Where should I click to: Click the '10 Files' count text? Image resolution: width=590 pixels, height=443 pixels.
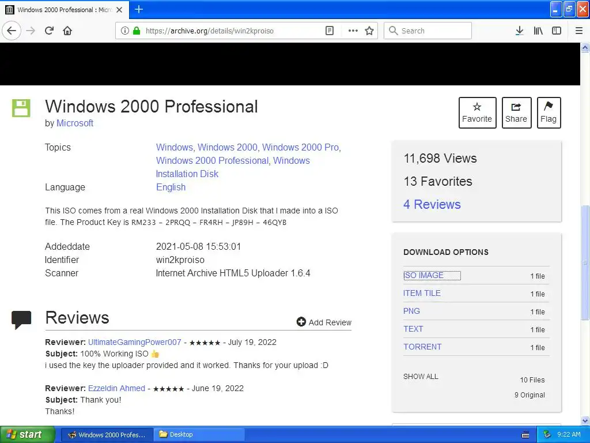[532, 380]
